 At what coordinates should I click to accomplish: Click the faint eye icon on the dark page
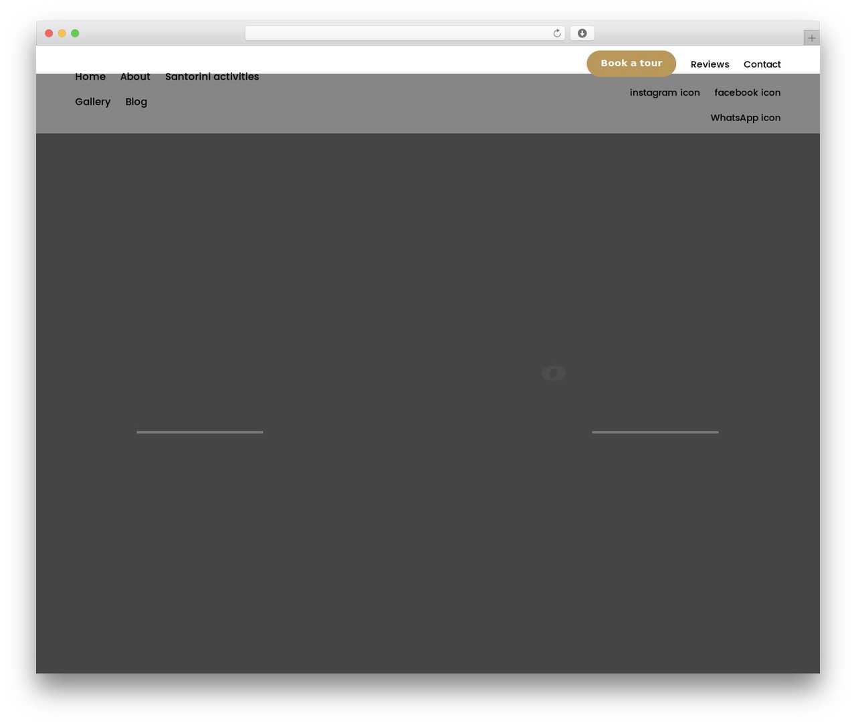(x=553, y=373)
